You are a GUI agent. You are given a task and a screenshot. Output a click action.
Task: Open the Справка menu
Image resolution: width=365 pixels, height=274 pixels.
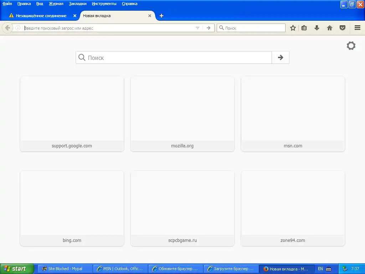[129, 4]
